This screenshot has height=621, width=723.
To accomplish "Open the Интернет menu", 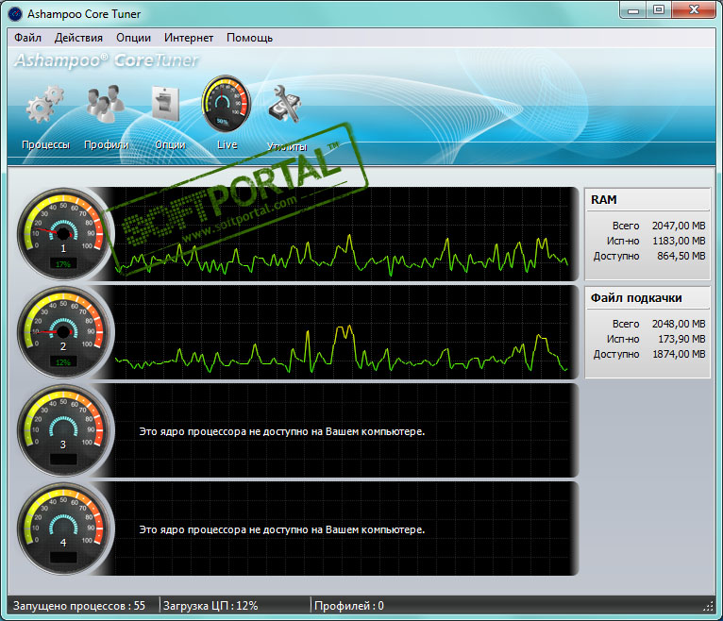I will click(189, 38).
